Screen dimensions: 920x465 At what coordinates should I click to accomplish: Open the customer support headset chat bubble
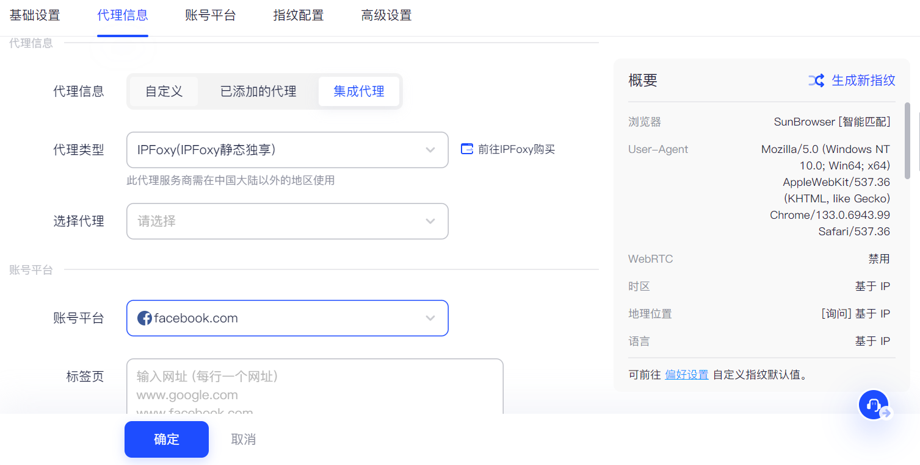tap(874, 405)
